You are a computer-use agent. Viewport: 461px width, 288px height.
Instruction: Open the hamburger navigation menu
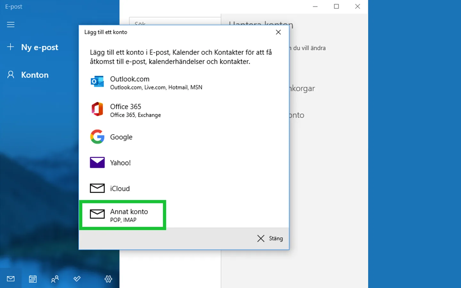pos(11,24)
